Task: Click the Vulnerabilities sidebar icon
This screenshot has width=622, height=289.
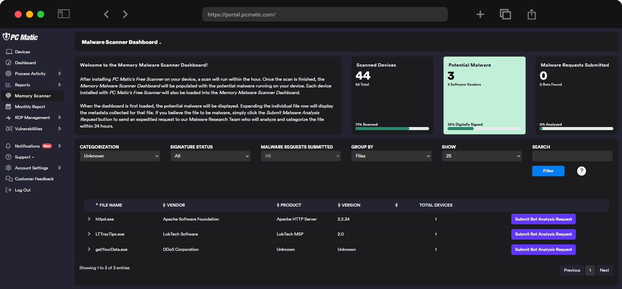Action: pyautogui.click(x=9, y=129)
